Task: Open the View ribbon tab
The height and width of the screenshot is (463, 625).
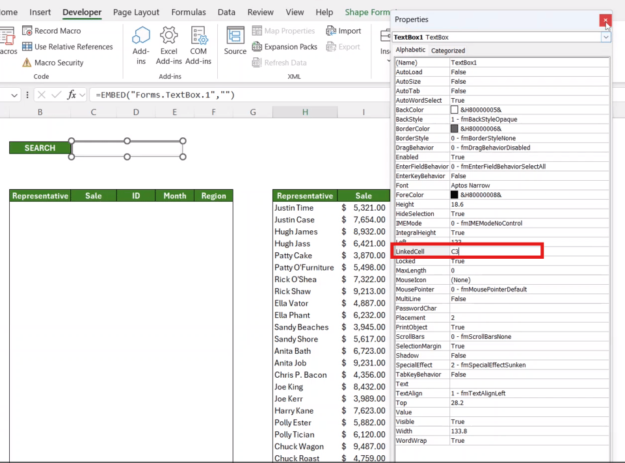Action: click(x=295, y=12)
